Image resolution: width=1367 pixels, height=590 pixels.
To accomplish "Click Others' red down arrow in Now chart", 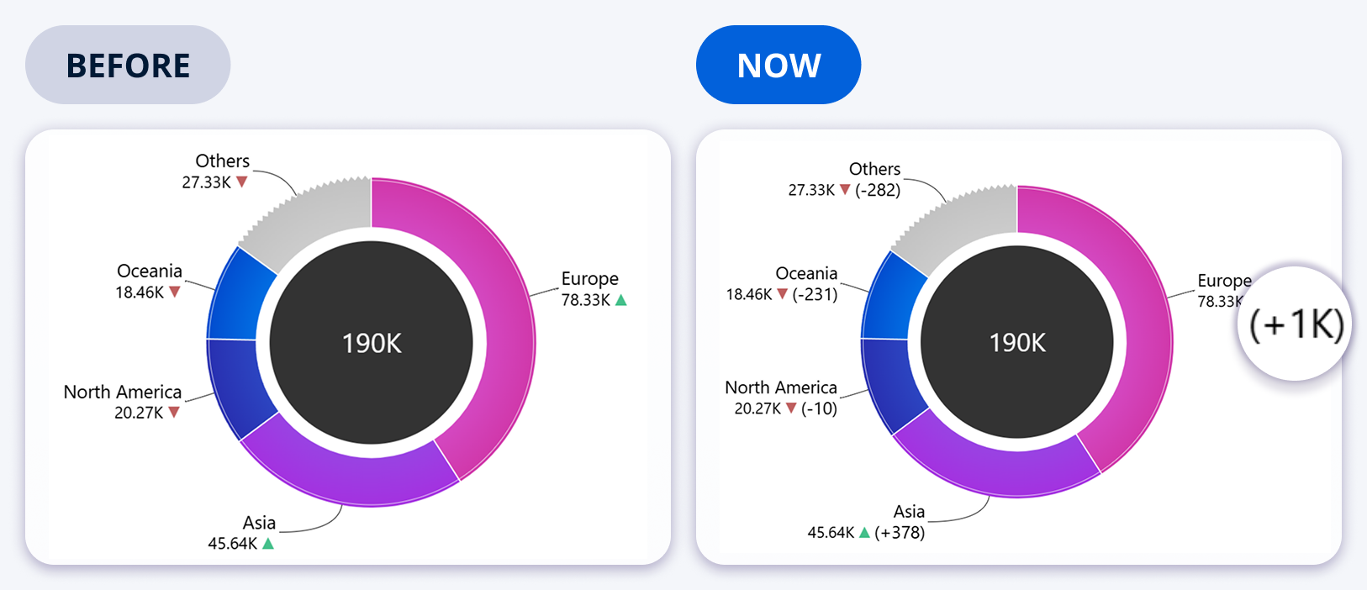I will pos(845,190).
